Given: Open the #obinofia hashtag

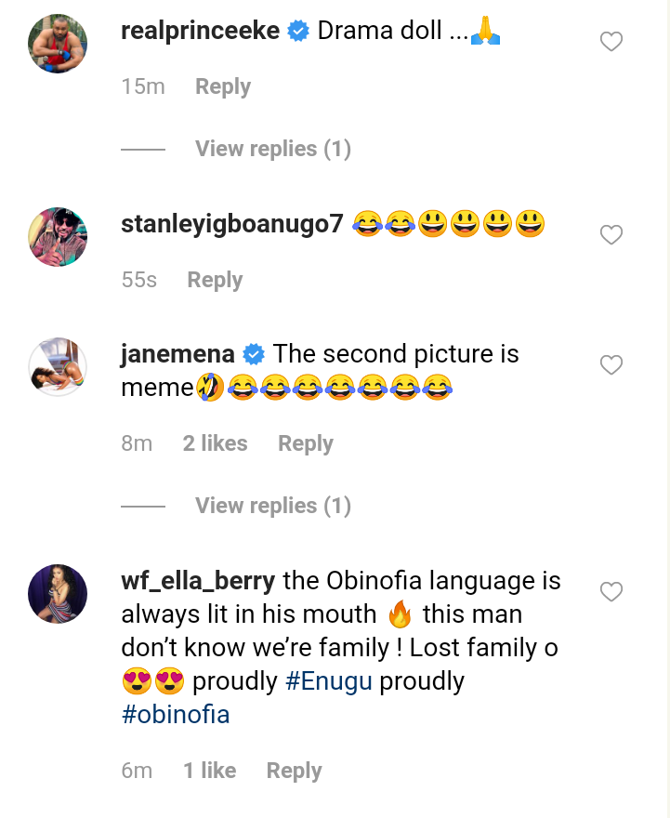Looking at the screenshot, I should pyautogui.click(x=176, y=715).
